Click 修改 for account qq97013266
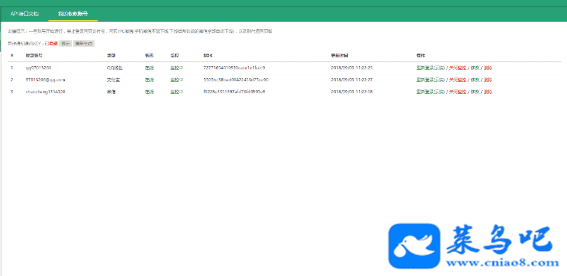The image size is (567, 276). tap(475, 68)
